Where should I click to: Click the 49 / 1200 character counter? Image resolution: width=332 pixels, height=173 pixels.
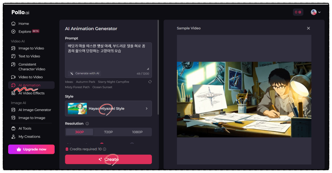tap(143, 74)
